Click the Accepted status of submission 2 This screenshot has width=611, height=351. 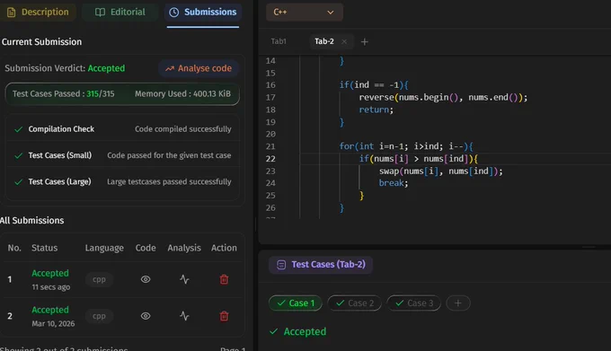click(50, 310)
